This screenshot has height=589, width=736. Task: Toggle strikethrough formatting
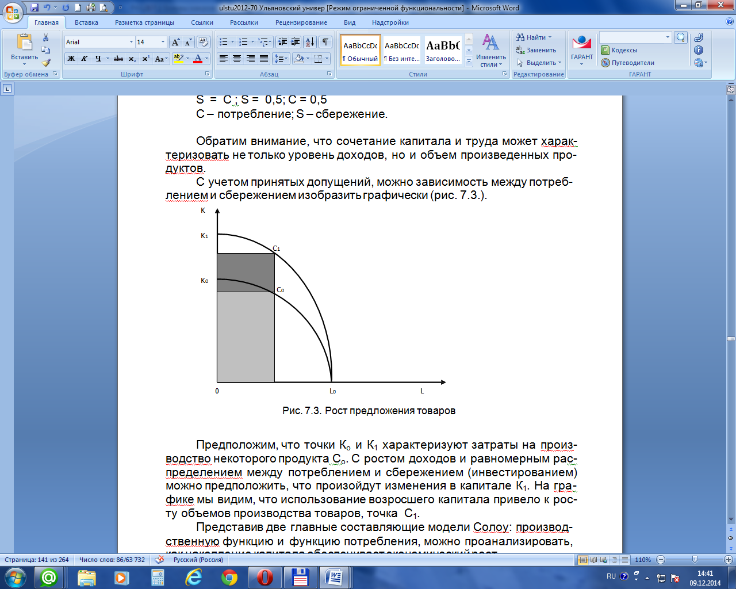point(118,59)
